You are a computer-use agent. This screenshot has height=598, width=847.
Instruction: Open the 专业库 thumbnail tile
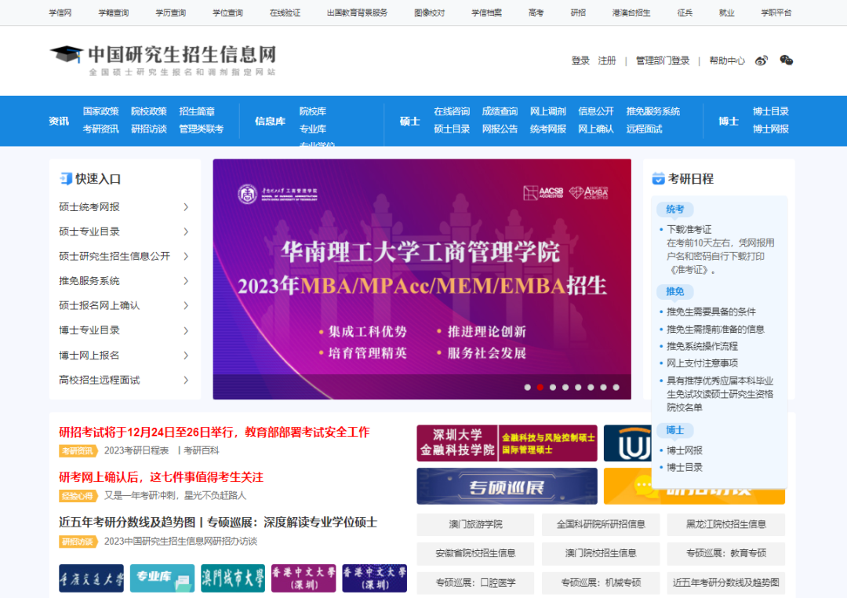coord(162,578)
